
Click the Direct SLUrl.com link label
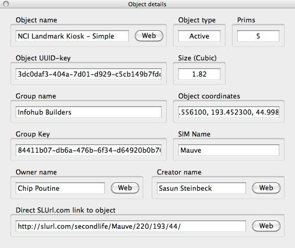[66, 210]
